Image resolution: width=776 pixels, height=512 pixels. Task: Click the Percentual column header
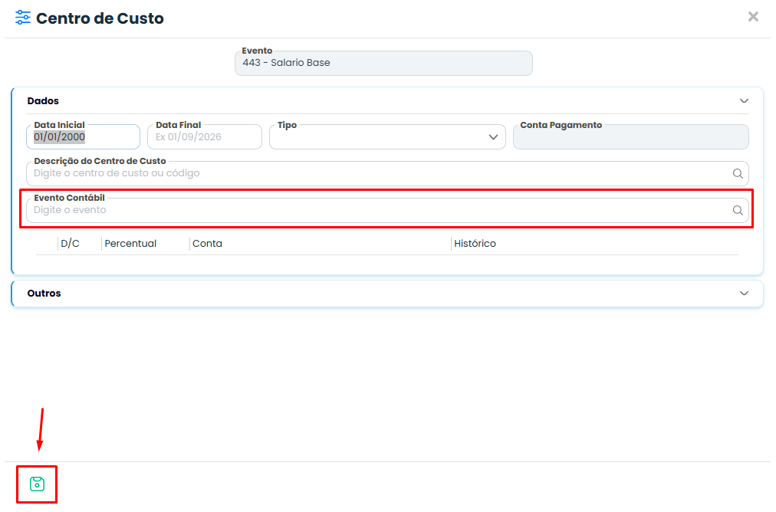pyautogui.click(x=130, y=244)
